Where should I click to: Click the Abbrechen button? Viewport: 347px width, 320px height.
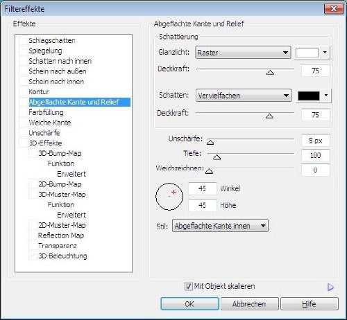click(249, 304)
